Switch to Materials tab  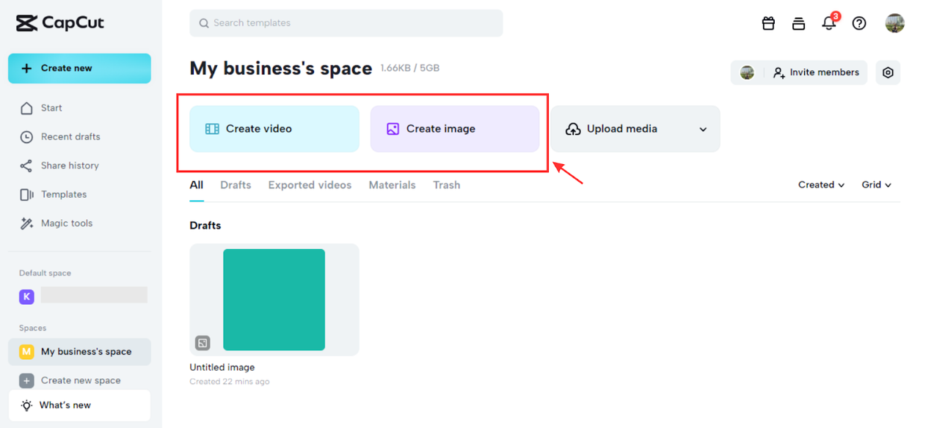[x=392, y=185]
